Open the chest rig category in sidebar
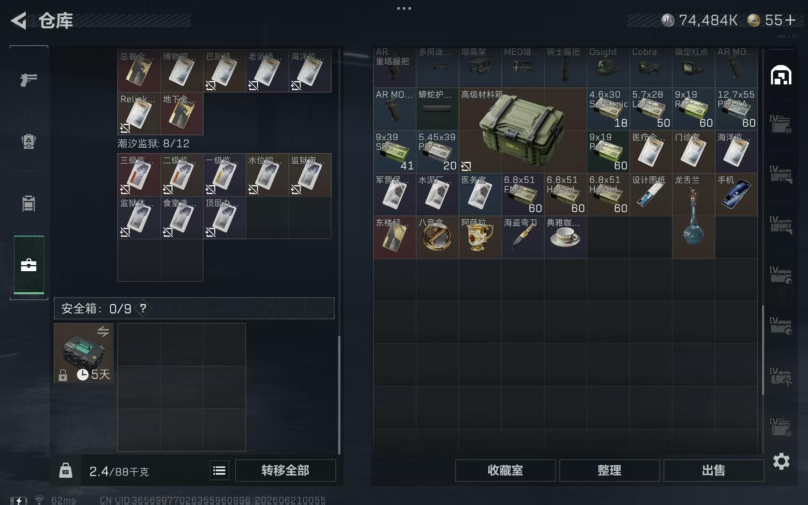Image resolution: width=808 pixels, height=505 pixels. 29,203
